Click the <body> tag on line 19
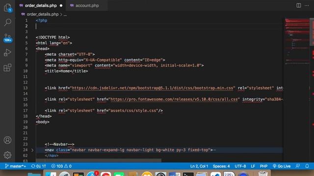 [43, 122]
